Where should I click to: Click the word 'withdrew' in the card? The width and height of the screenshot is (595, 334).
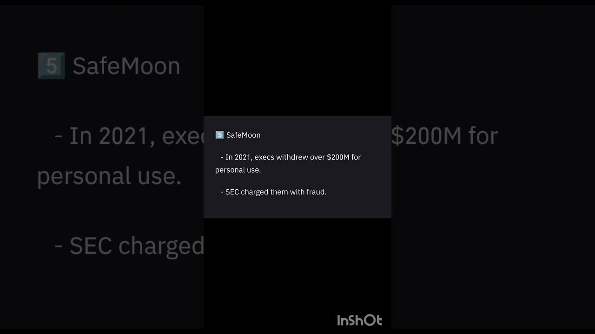pyautogui.click(x=292, y=157)
